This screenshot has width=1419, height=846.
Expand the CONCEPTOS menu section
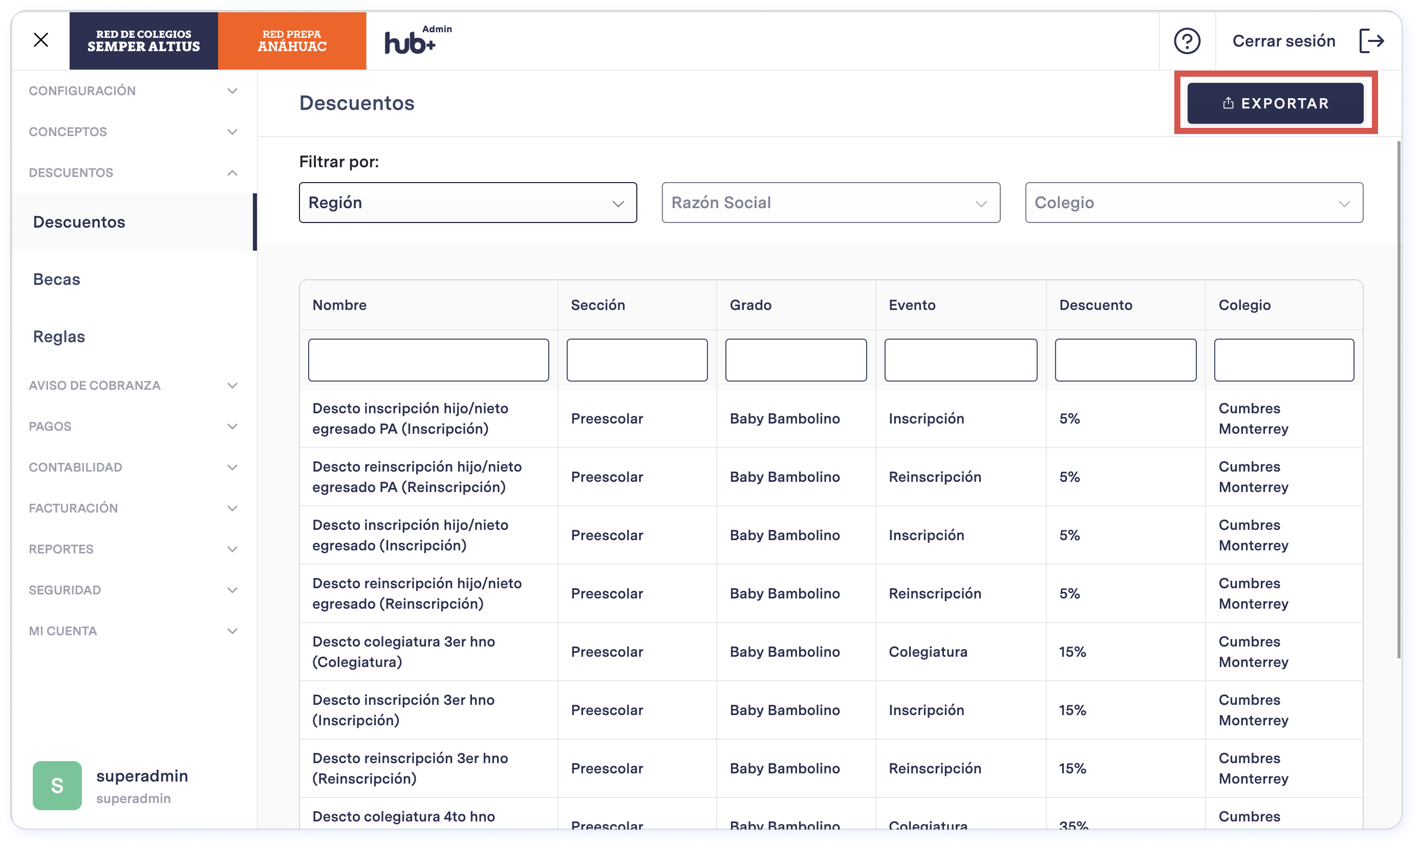coord(134,131)
